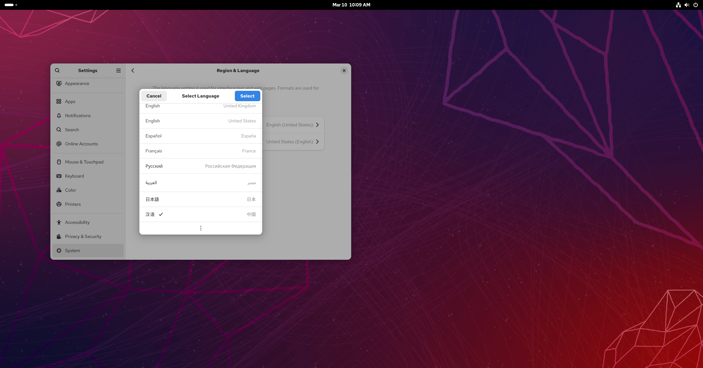Click the Color sidebar icon
Screen dimensions: 703x368
tap(59, 190)
